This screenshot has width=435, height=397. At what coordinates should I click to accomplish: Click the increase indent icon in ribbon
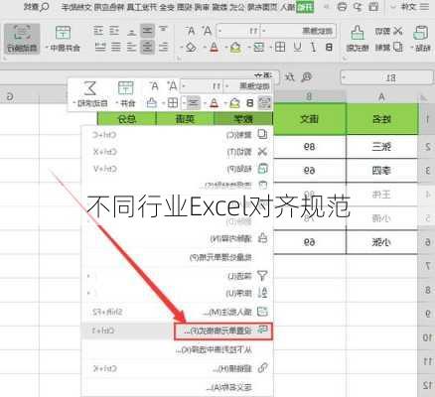click(x=98, y=31)
